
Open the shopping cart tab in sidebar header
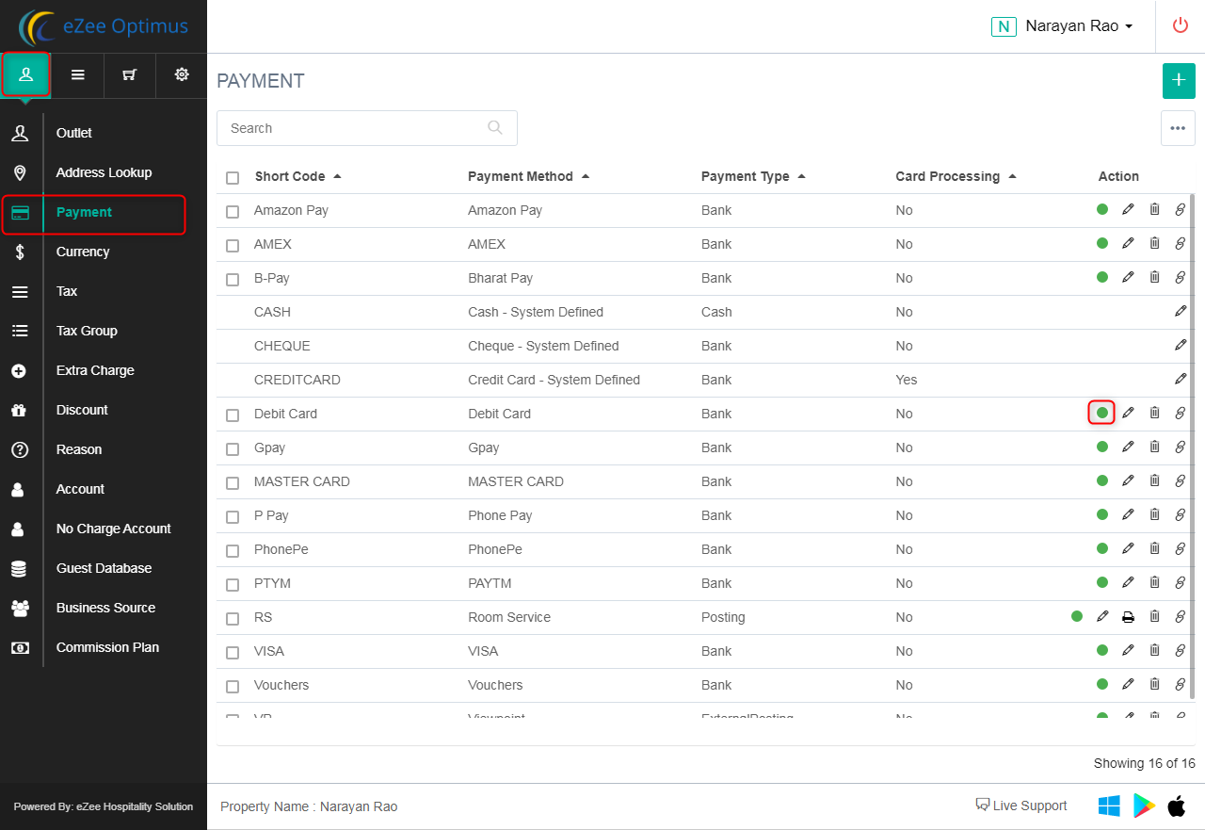coord(130,74)
